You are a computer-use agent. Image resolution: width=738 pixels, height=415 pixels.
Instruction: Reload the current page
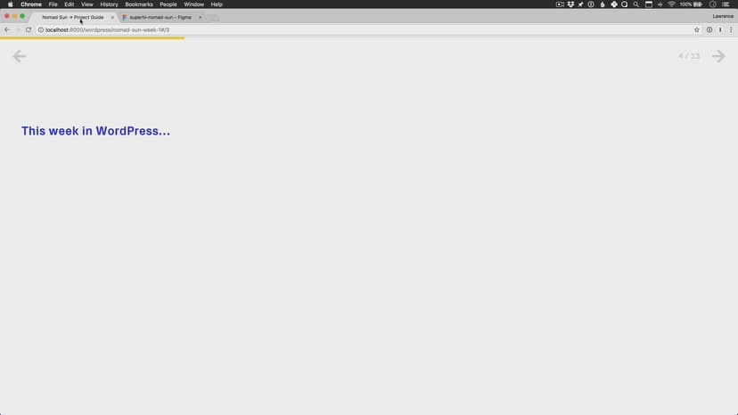coord(29,29)
